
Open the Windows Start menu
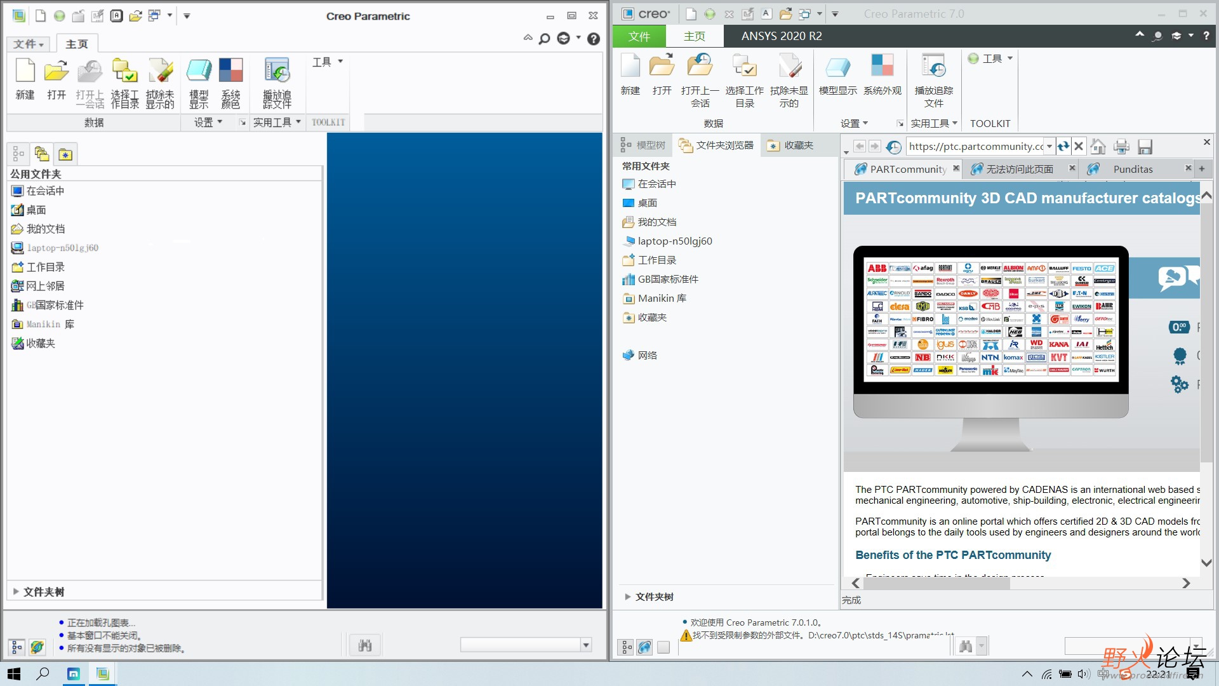14,673
